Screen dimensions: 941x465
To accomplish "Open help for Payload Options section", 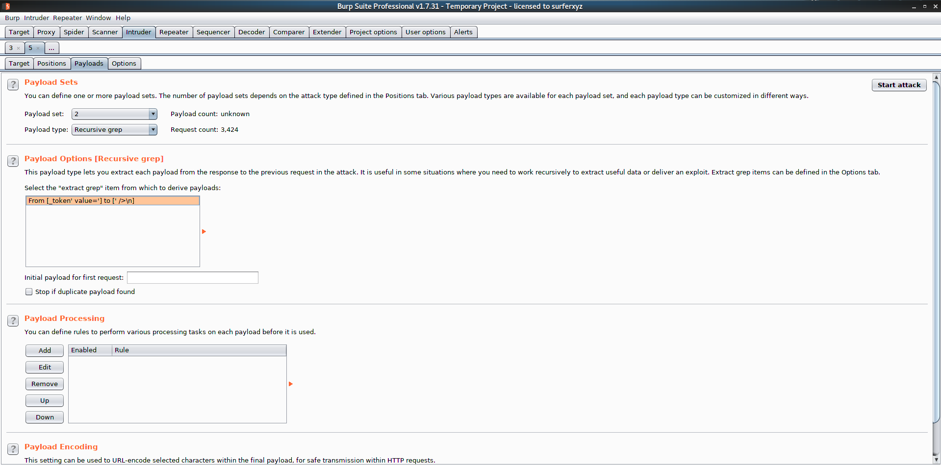I will 13,161.
